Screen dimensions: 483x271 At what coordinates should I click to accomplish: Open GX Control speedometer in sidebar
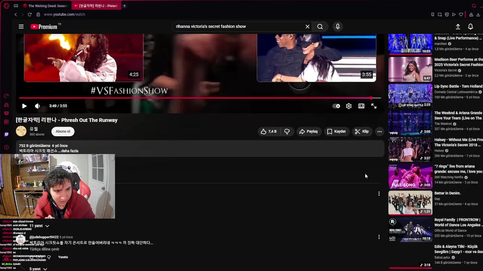(6, 96)
